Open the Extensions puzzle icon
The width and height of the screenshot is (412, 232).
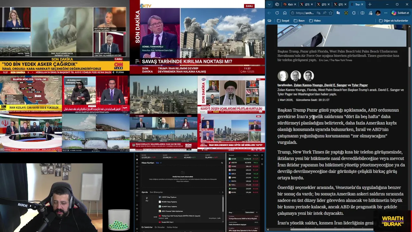(354, 13)
